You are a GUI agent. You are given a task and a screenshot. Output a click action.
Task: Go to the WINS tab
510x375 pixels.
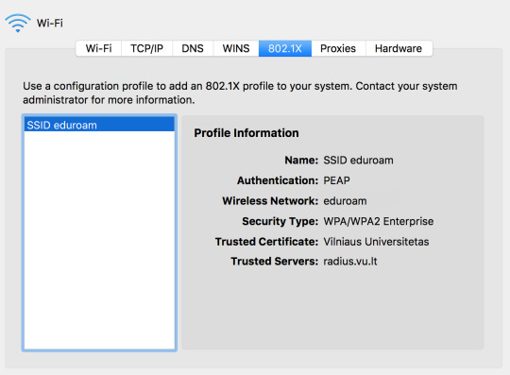236,48
